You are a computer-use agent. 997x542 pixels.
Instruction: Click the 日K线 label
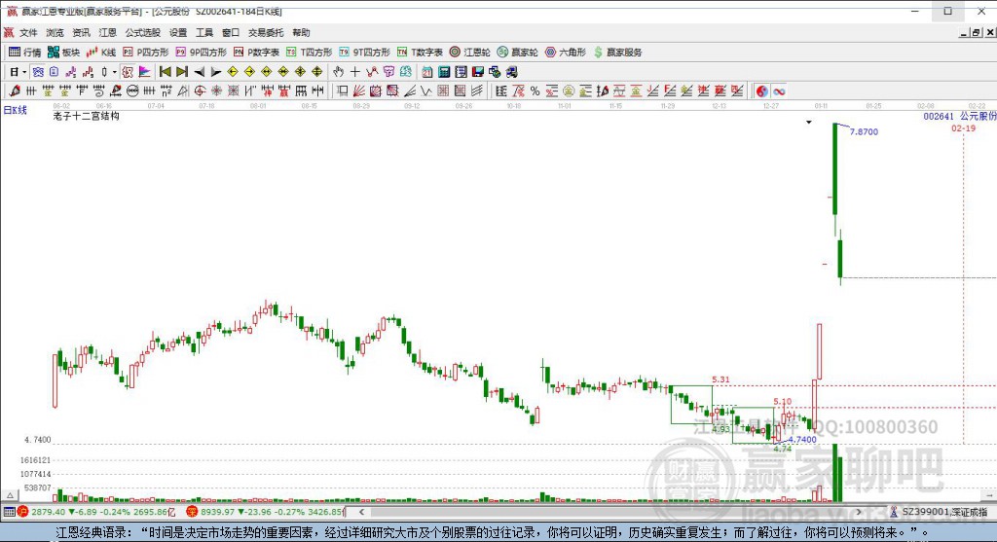click(x=16, y=110)
